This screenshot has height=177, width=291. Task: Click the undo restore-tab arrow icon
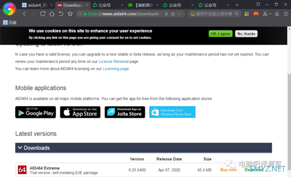pos(61,14)
